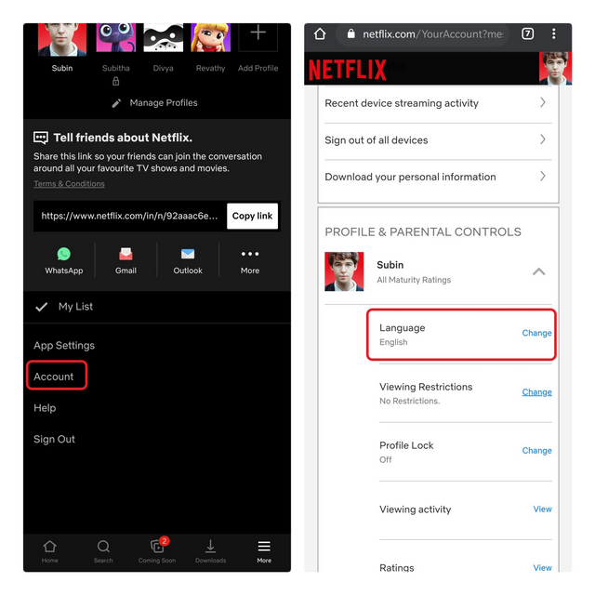595x595 pixels.
Task: Collapse the Subin profile section chevron
Action: click(x=539, y=271)
